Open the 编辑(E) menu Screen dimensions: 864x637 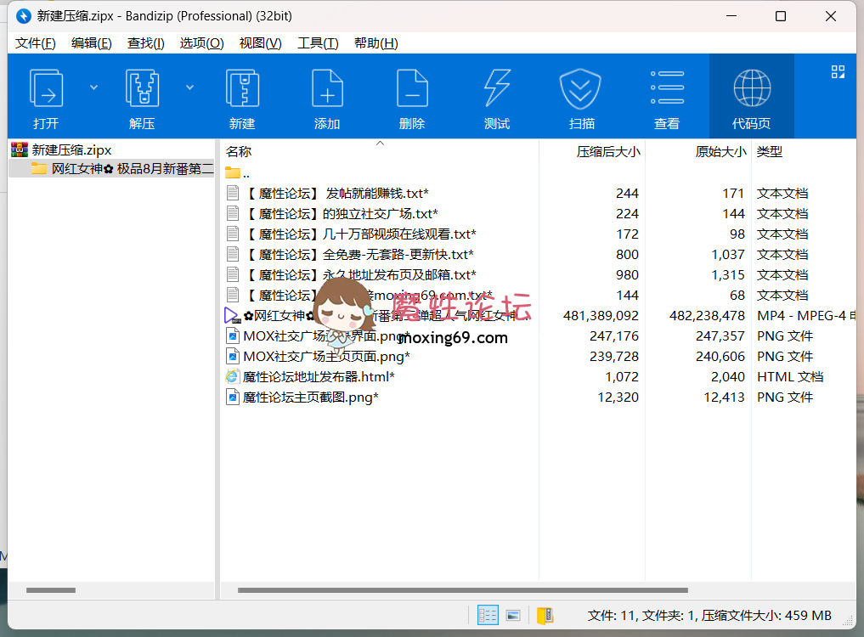pyautogui.click(x=92, y=43)
